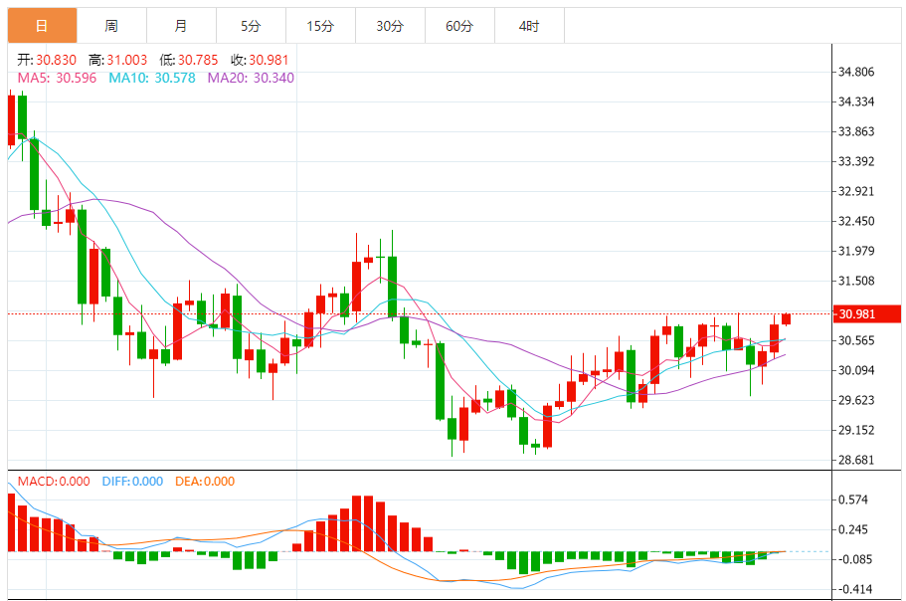
Task: Click the high price 高:31.003
Action: (118, 60)
